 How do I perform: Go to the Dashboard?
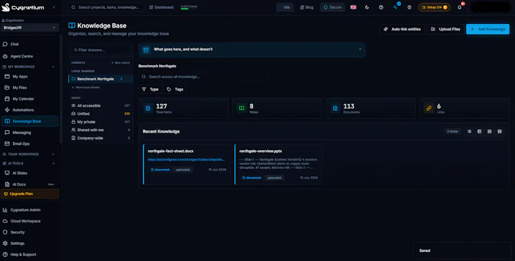162,7
